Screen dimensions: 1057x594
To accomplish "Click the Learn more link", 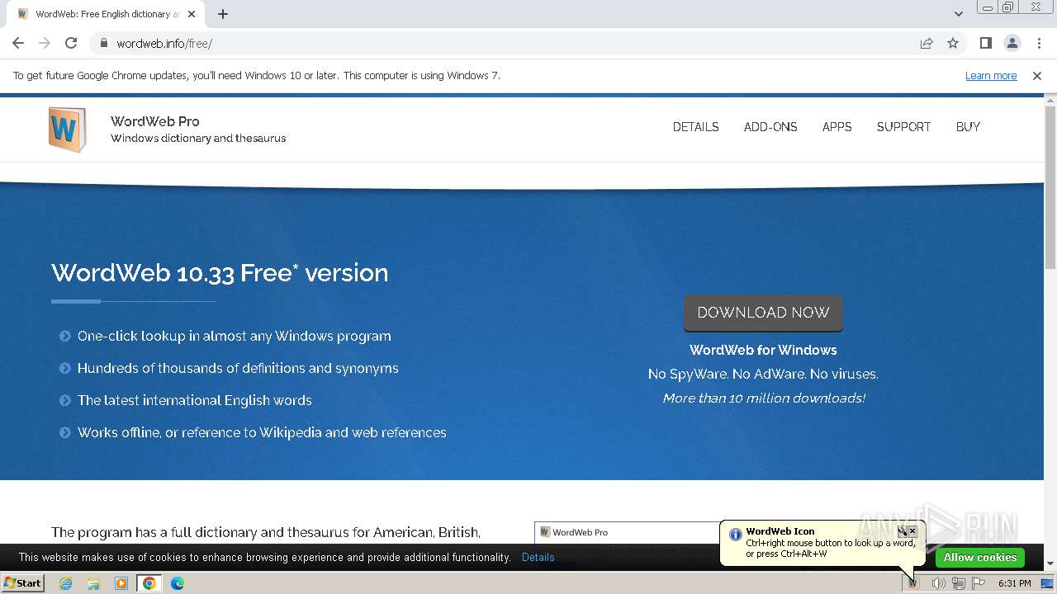I will pos(991,75).
